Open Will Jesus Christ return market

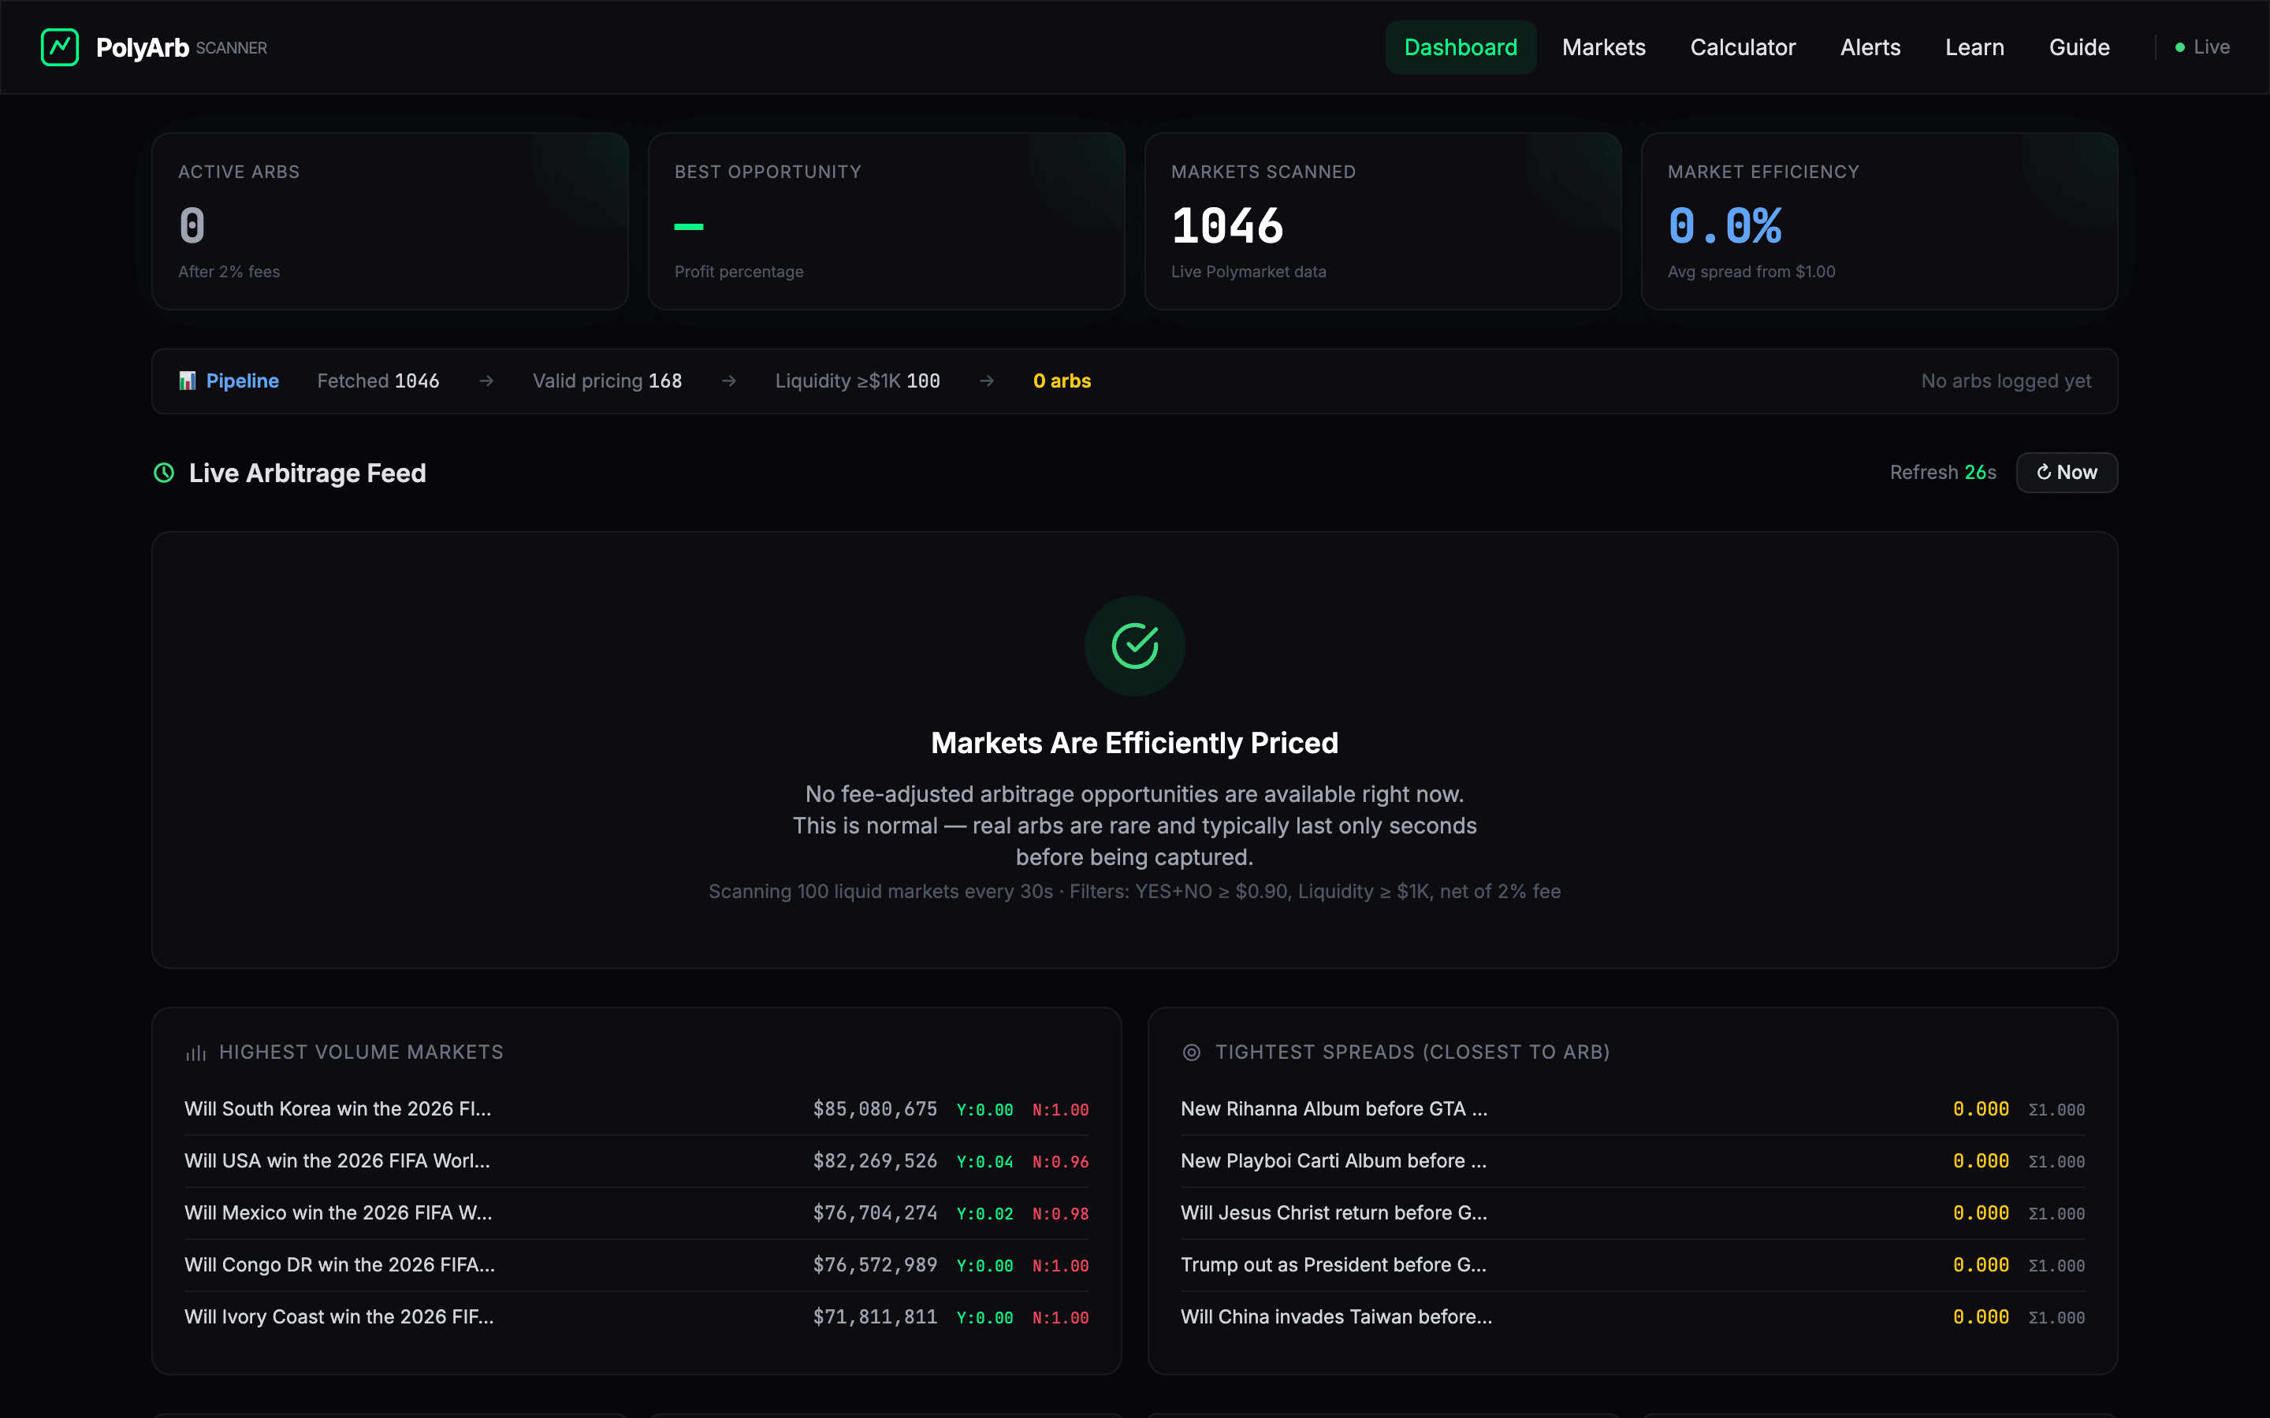point(1334,1212)
